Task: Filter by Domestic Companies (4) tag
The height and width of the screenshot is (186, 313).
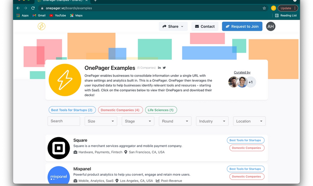Action: click(x=121, y=110)
